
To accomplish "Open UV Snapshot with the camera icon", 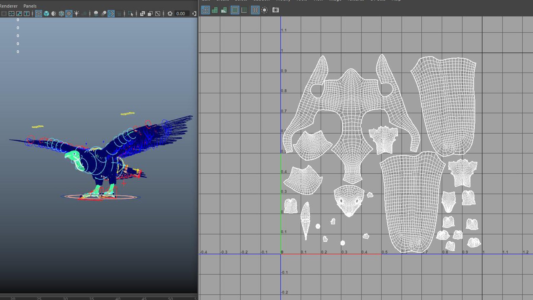I will pos(275,10).
